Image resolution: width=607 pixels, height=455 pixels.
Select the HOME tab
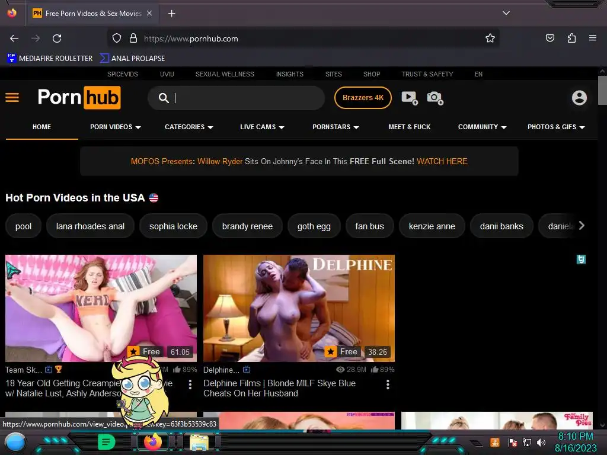(x=42, y=127)
